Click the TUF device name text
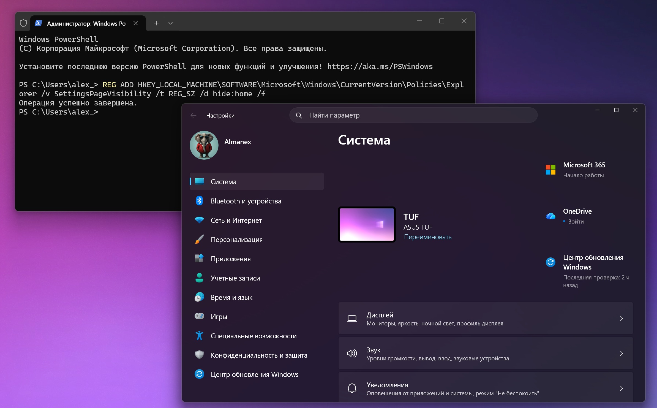This screenshot has height=408, width=657. coord(411,217)
